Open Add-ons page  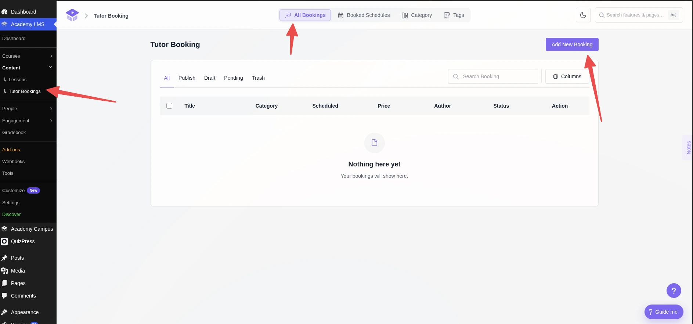tap(11, 150)
